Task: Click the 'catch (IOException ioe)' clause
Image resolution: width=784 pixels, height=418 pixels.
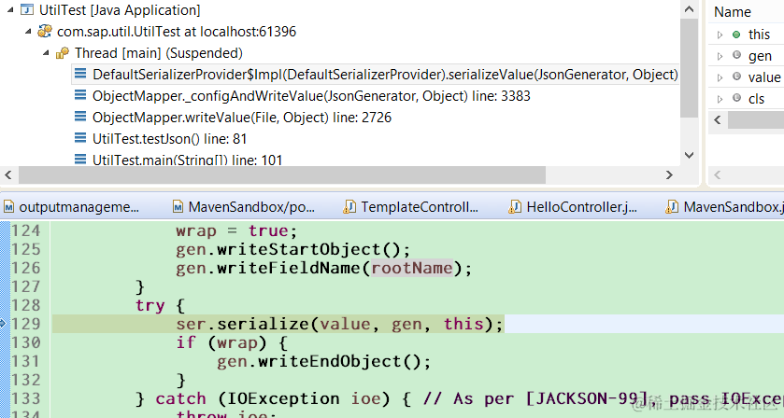Action: click(273, 398)
